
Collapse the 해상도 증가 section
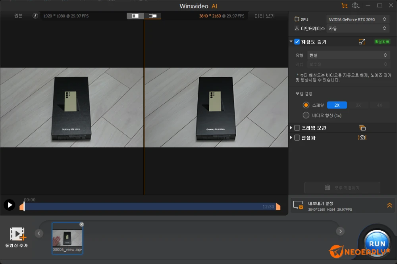[x=291, y=41]
